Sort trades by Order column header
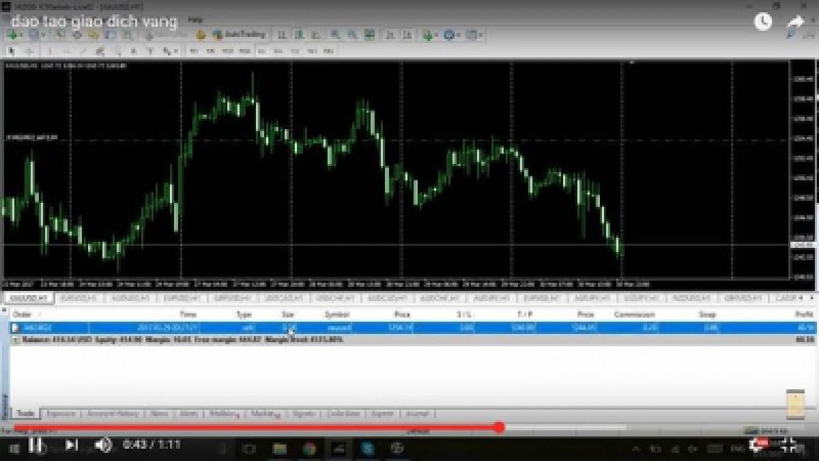This screenshot has width=819, height=461. tap(23, 315)
